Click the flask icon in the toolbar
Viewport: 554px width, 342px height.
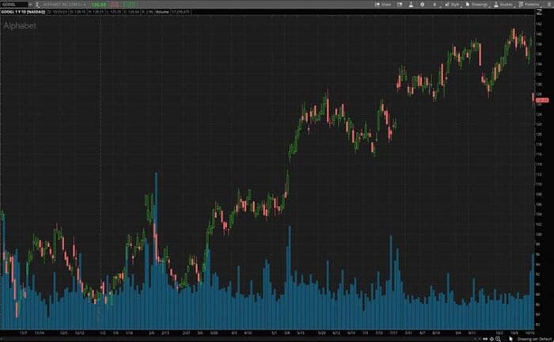click(411, 5)
